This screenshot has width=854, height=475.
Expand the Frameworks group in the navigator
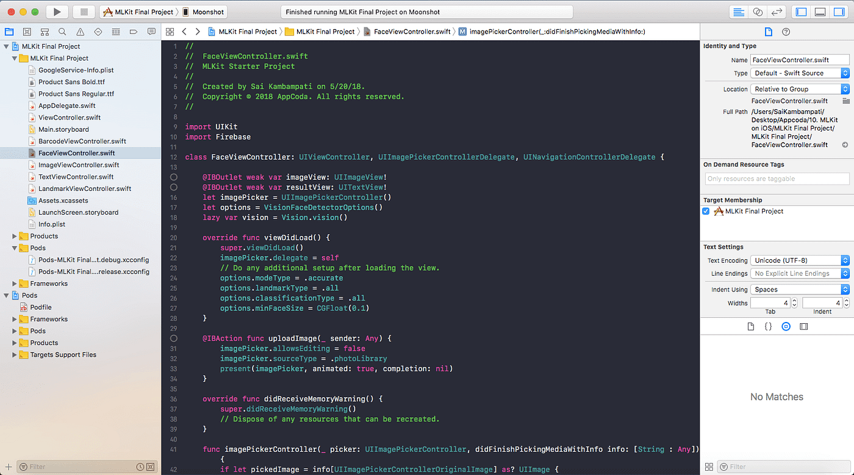pyautogui.click(x=14, y=283)
